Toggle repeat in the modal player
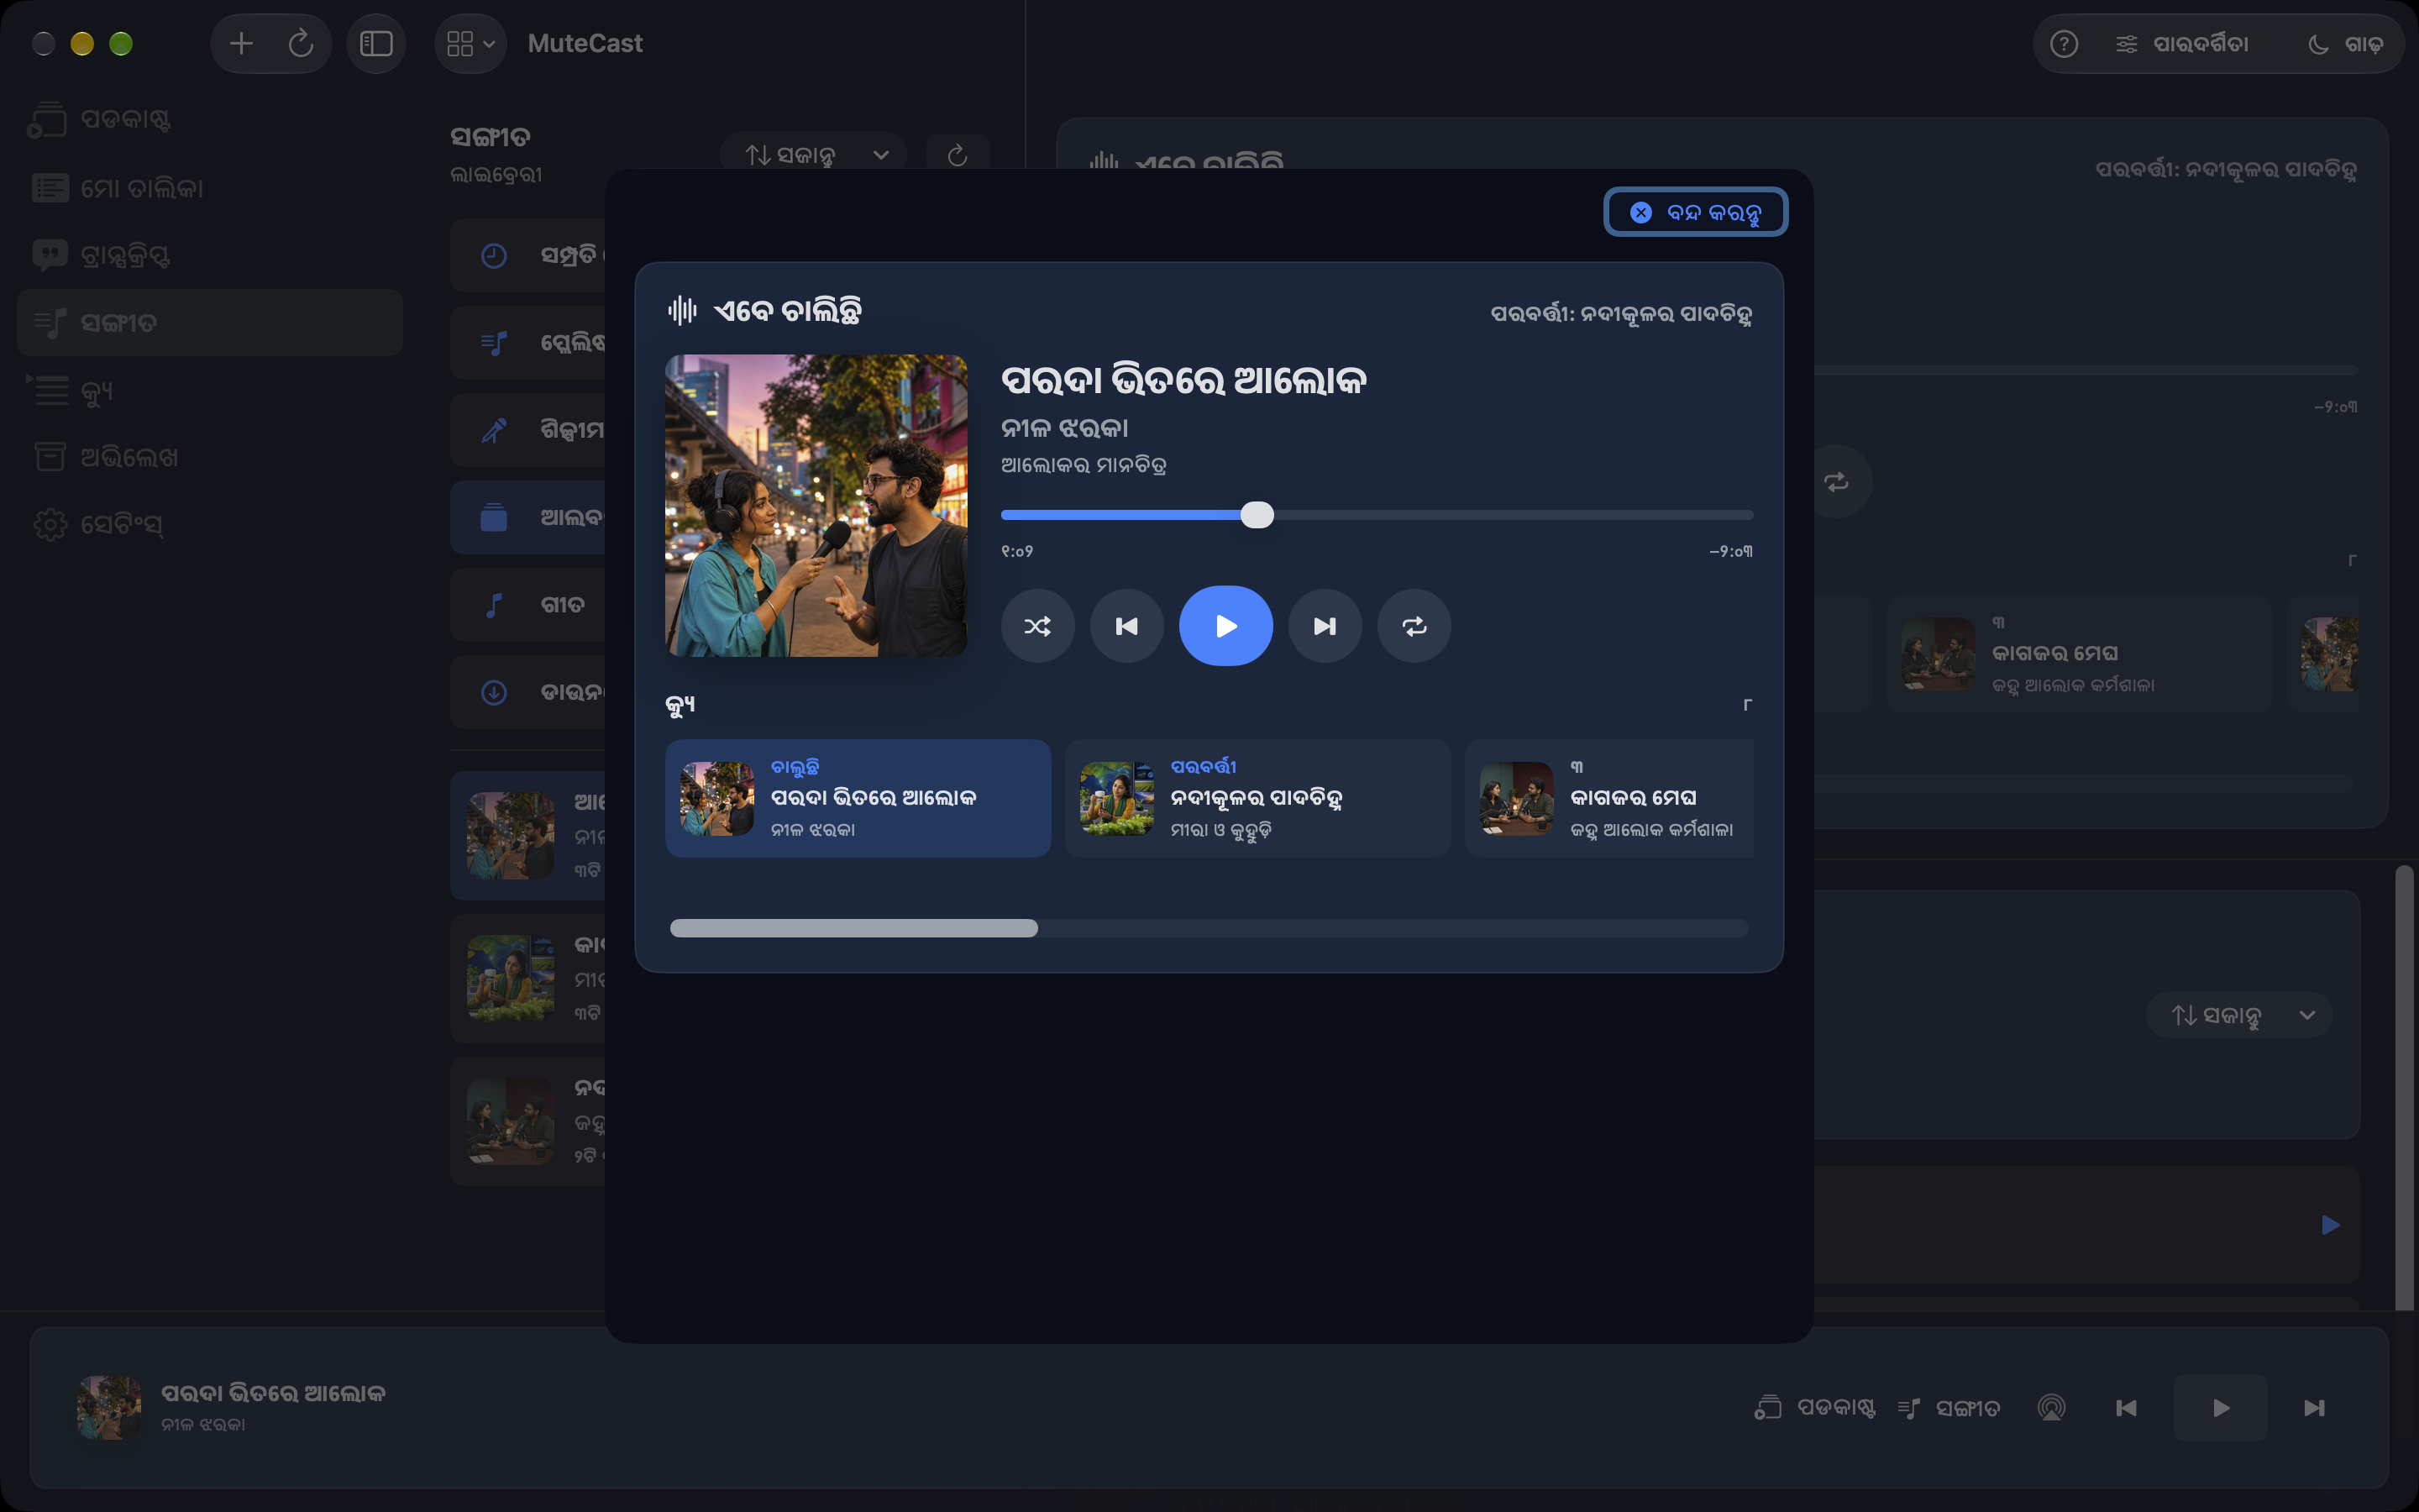Image resolution: width=2419 pixels, height=1512 pixels. [x=1414, y=626]
